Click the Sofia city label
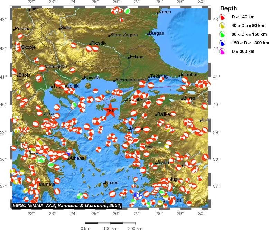 tap(66, 27)
